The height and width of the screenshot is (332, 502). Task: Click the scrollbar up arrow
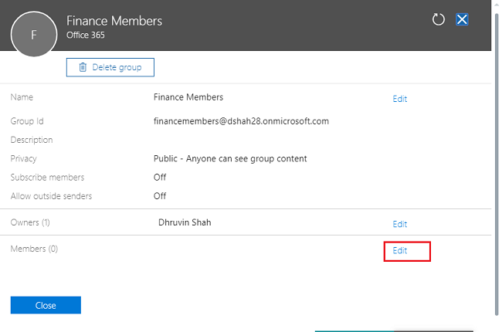(497, 5)
